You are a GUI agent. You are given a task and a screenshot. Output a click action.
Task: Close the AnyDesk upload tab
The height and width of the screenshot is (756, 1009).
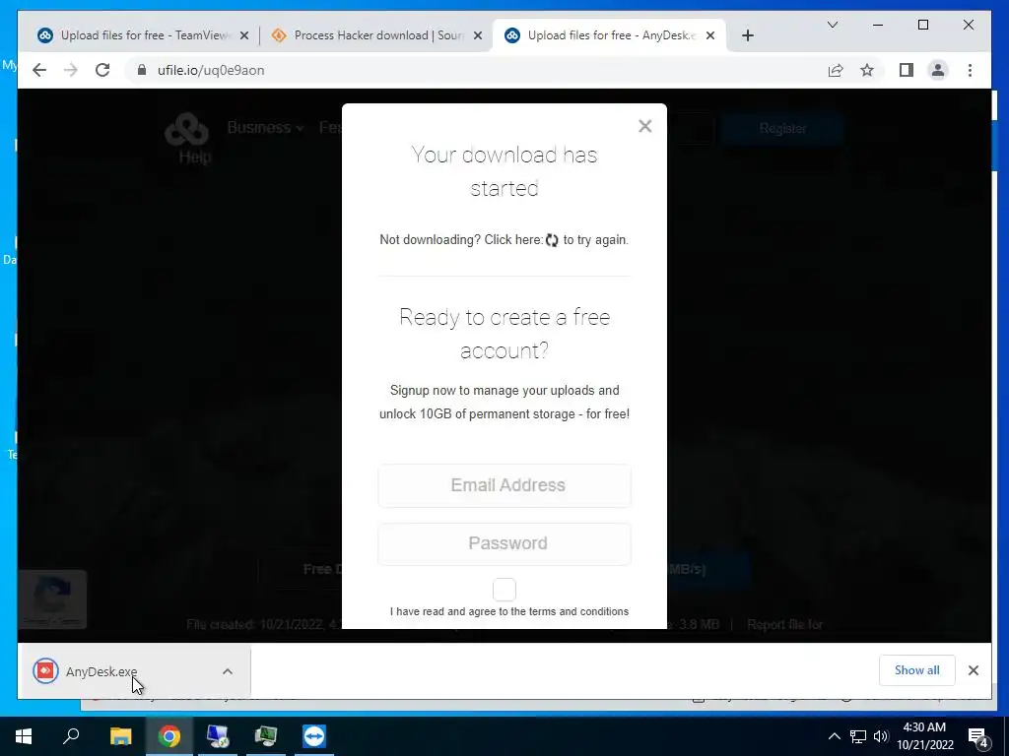(709, 35)
